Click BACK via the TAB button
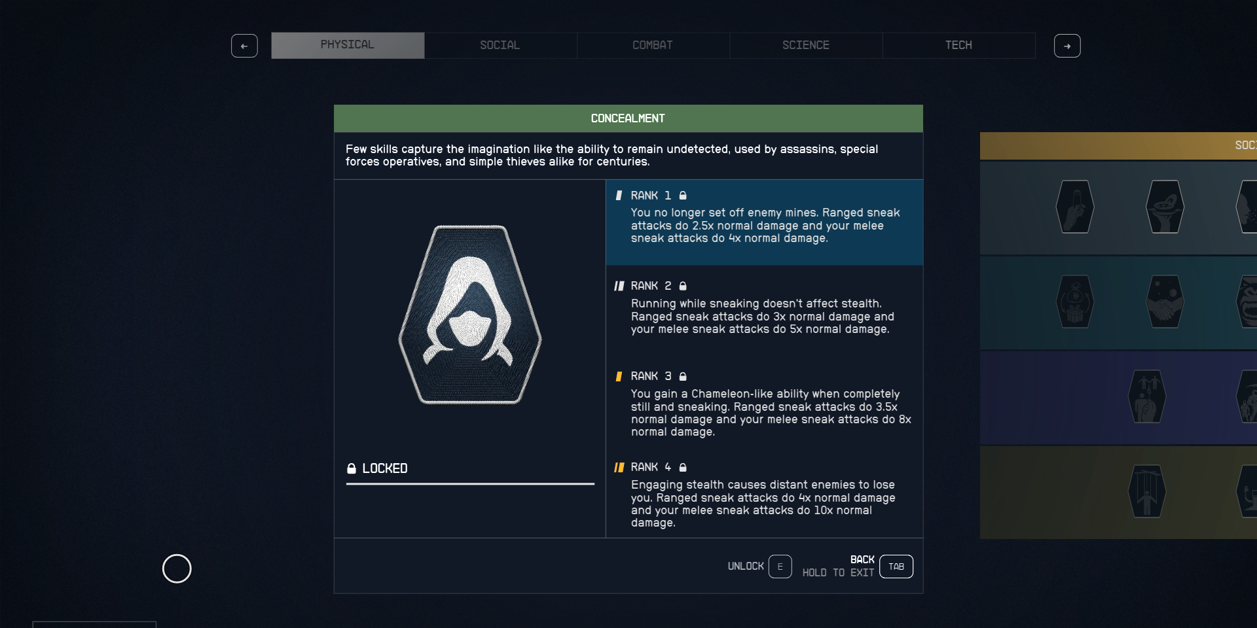The height and width of the screenshot is (628, 1257). coord(896,567)
